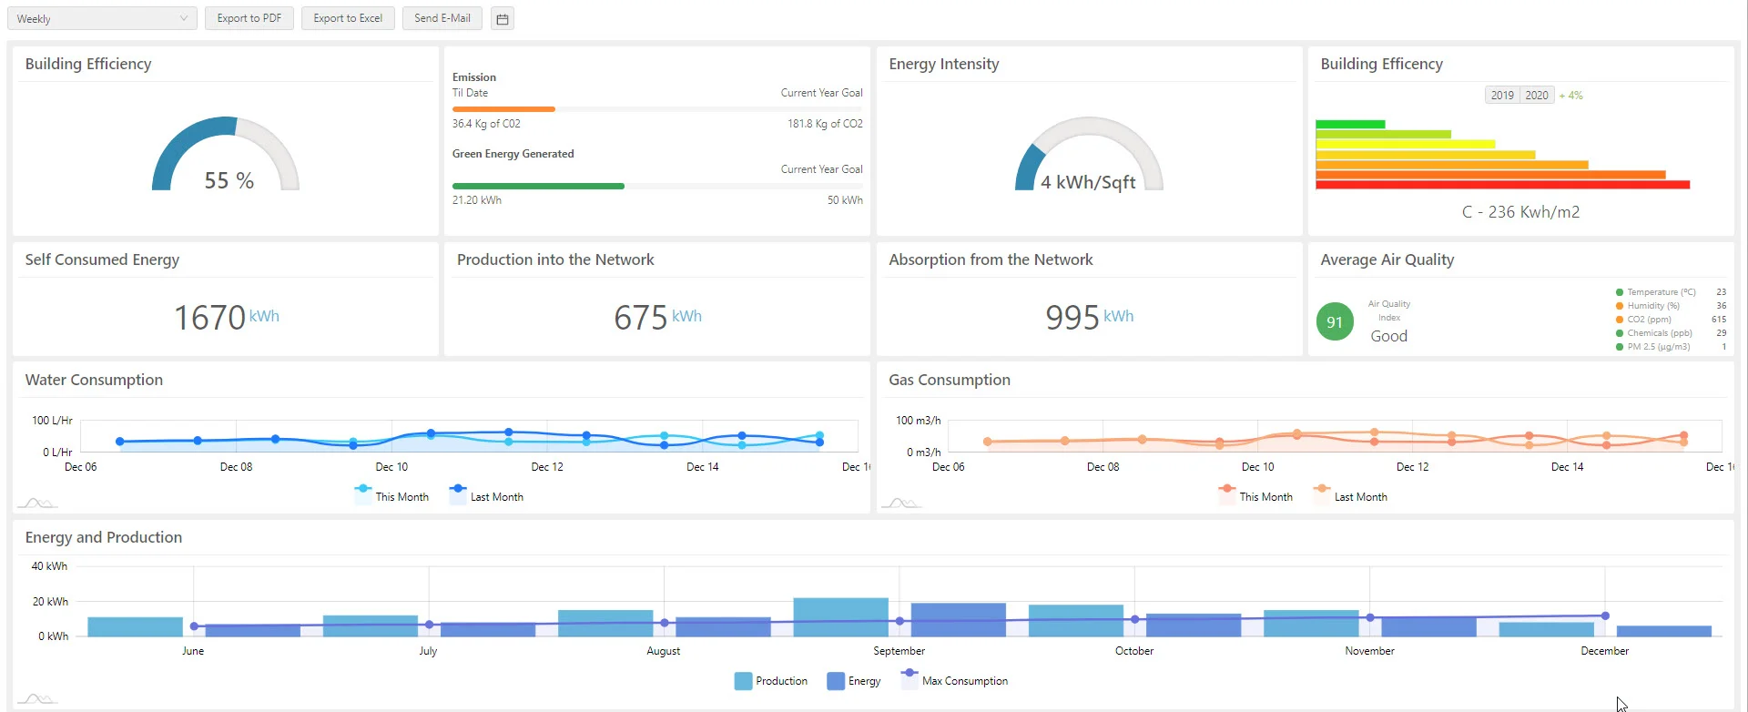The width and height of the screenshot is (1748, 712).
Task: Click the September Production bar
Action: tap(840, 617)
